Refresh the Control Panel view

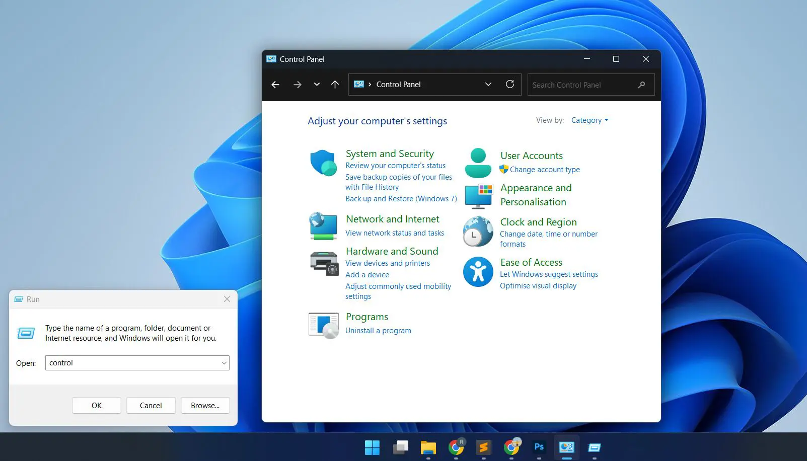point(510,84)
